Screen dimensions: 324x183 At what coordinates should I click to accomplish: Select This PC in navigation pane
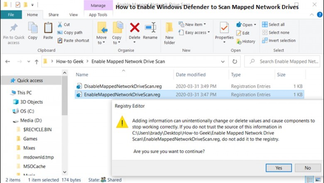click(25, 93)
